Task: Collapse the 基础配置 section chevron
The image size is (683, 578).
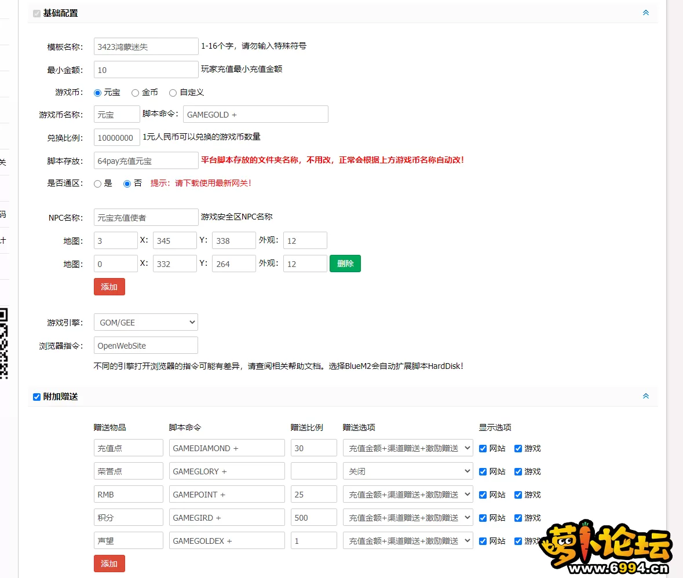Action: point(645,13)
